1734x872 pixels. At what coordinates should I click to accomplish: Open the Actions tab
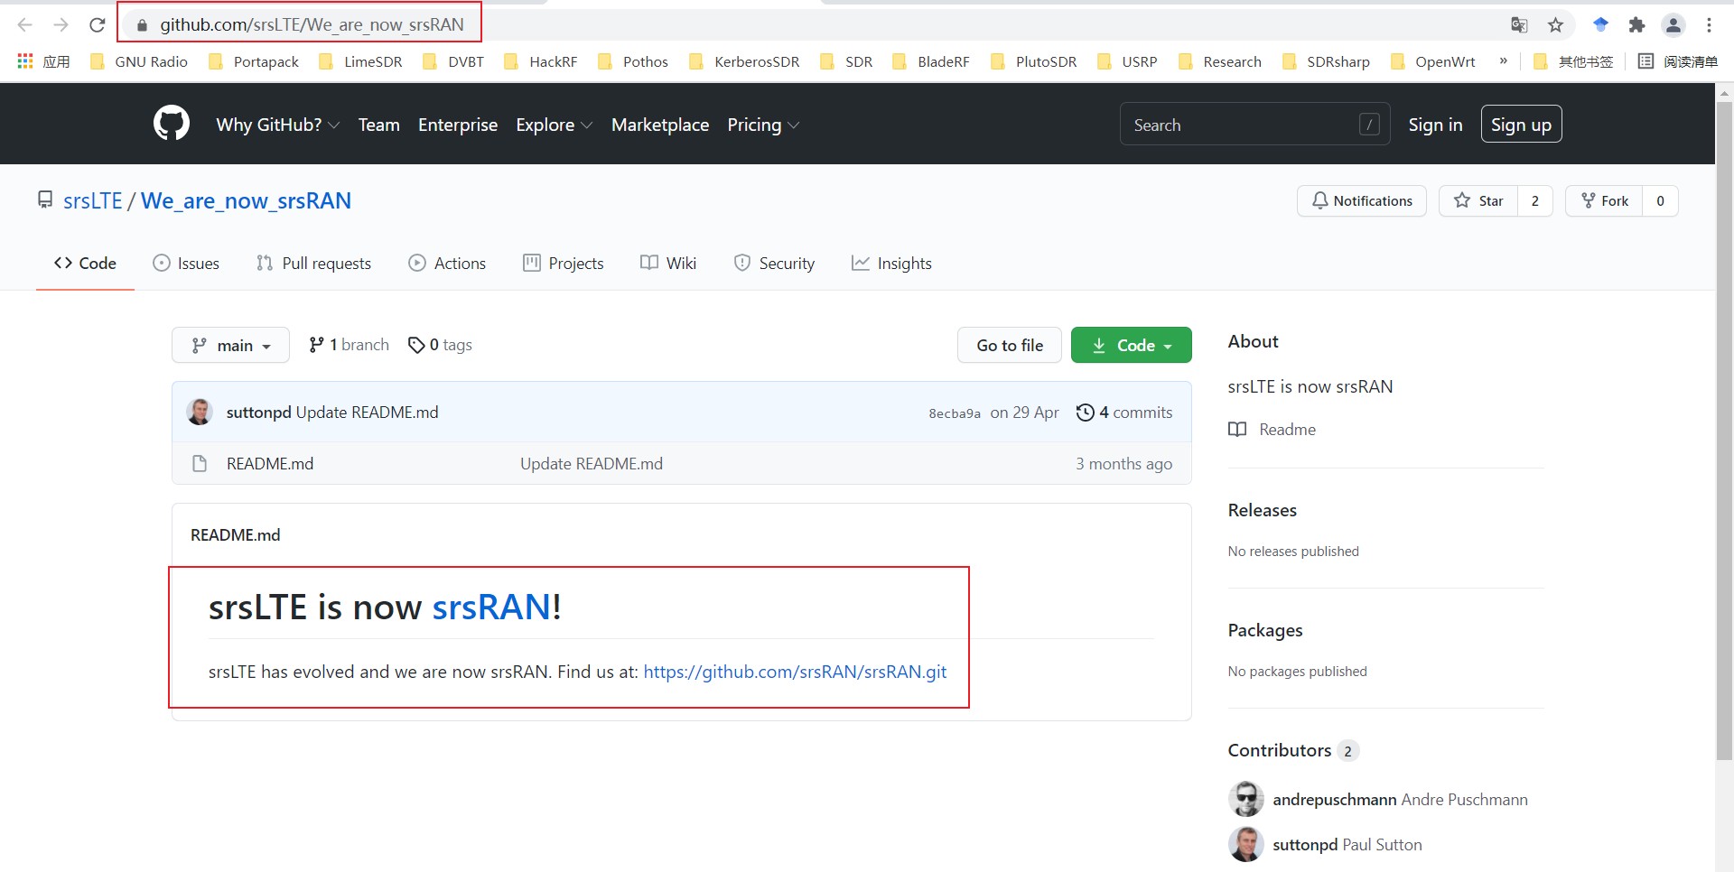coord(447,263)
